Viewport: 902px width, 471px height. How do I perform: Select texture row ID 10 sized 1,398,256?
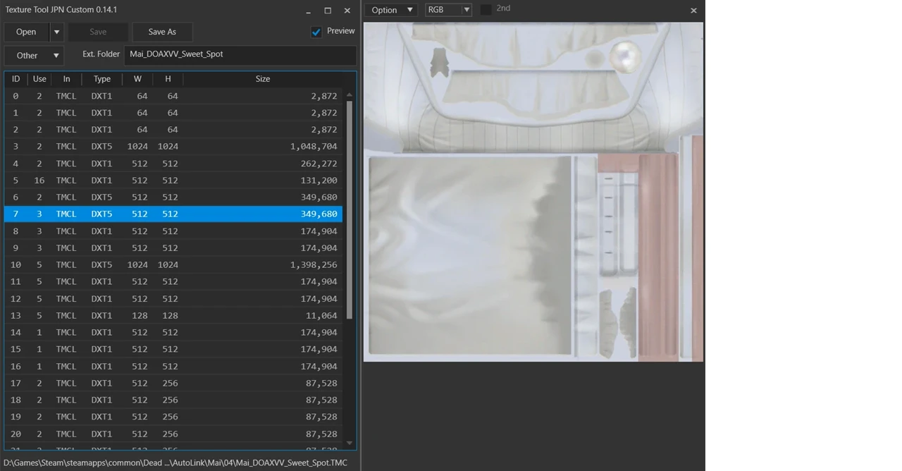click(x=173, y=265)
